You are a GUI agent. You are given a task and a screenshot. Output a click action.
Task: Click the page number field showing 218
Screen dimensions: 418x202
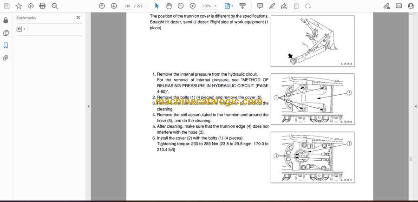click(x=127, y=6)
